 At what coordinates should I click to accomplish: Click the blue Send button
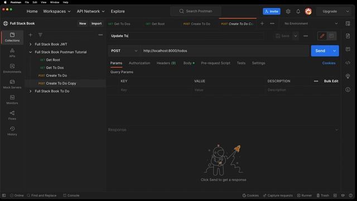(320, 51)
